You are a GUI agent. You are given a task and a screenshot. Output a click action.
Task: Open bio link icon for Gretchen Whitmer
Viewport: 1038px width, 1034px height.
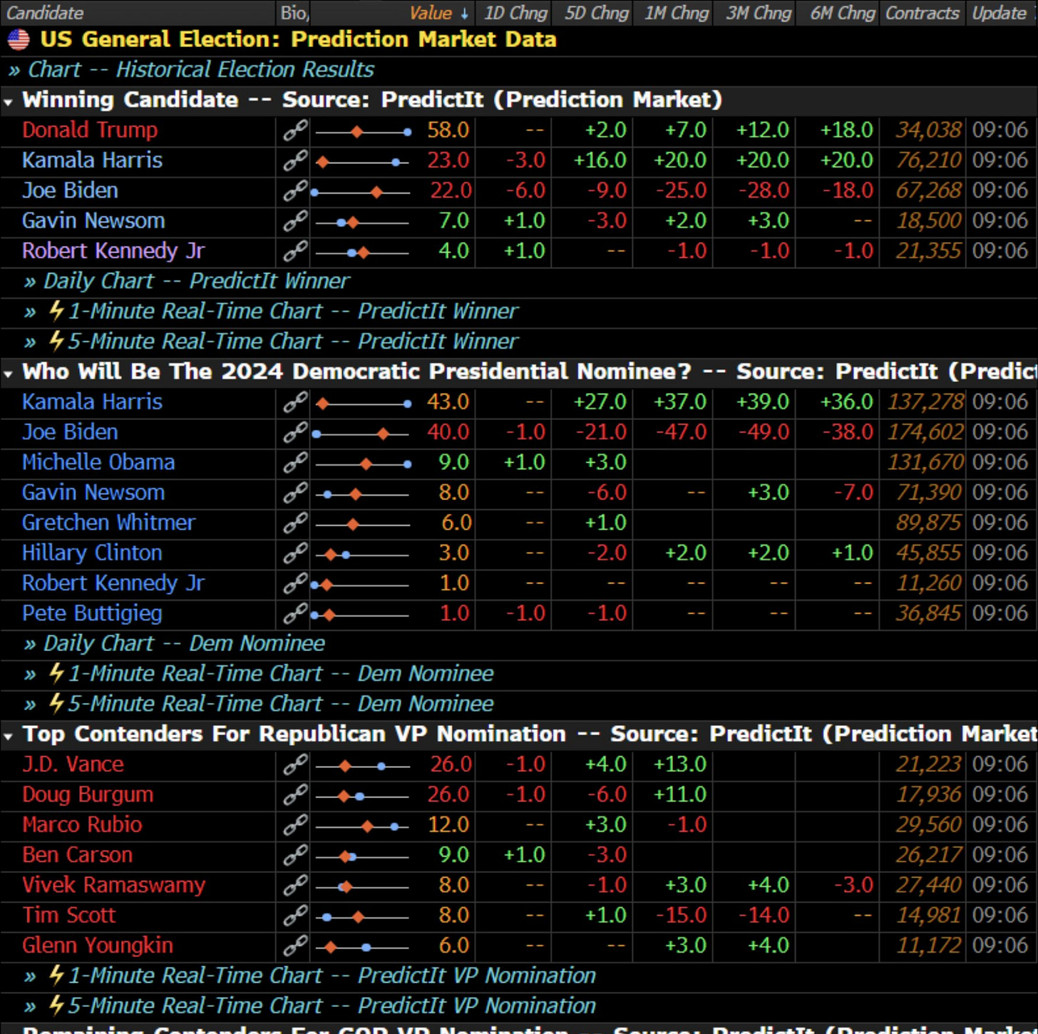pos(295,523)
